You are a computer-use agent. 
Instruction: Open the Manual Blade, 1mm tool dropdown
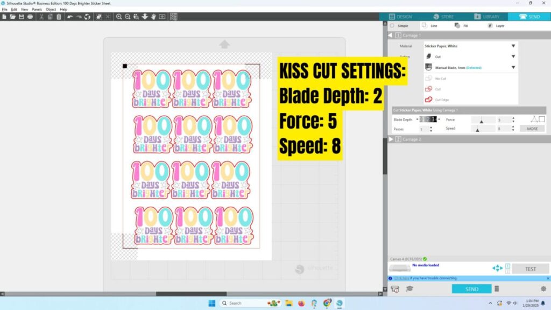pyautogui.click(x=470, y=67)
